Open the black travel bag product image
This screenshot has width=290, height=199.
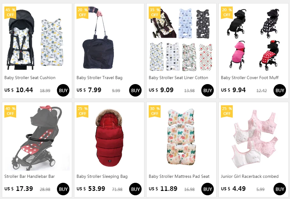pyautogui.click(x=109, y=39)
